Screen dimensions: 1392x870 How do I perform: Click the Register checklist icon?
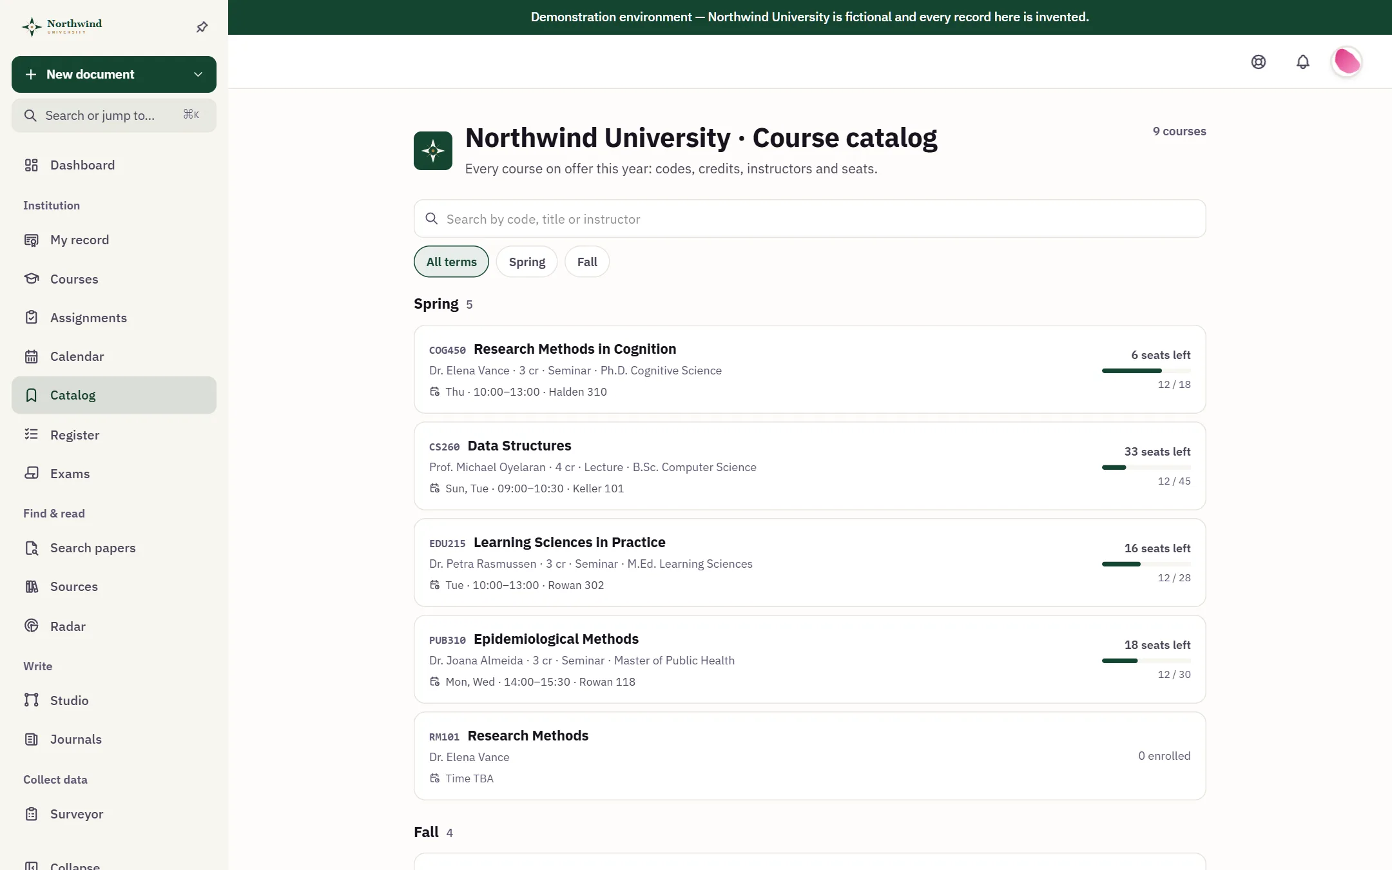click(x=32, y=434)
